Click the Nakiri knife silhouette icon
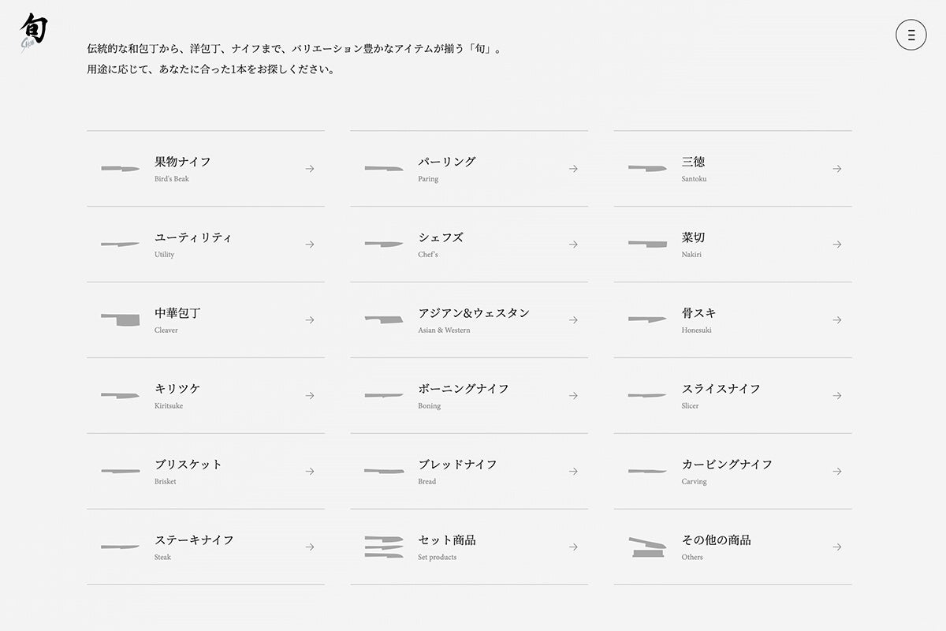Image resolution: width=946 pixels, height=631 pixels. pos(647,244)
